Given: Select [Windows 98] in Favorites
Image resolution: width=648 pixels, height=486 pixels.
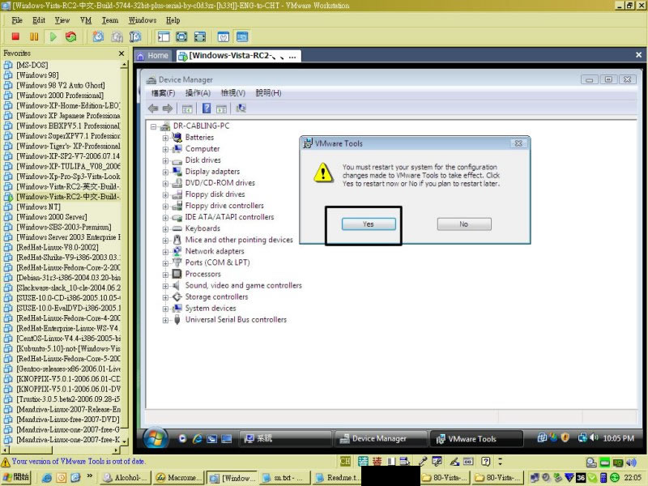Looking at the screenshot, I should coord(37,75).
